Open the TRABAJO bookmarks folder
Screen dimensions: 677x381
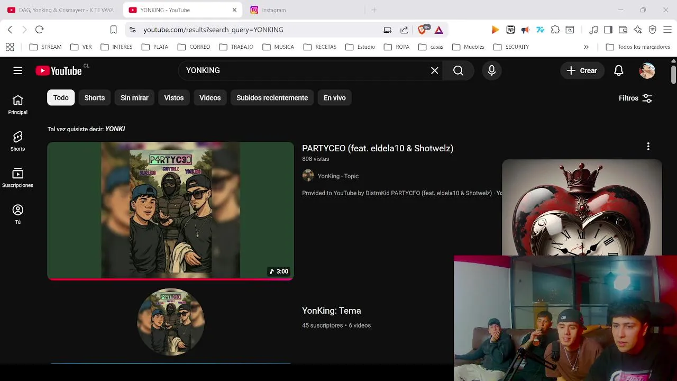click(x=236, y=47)
